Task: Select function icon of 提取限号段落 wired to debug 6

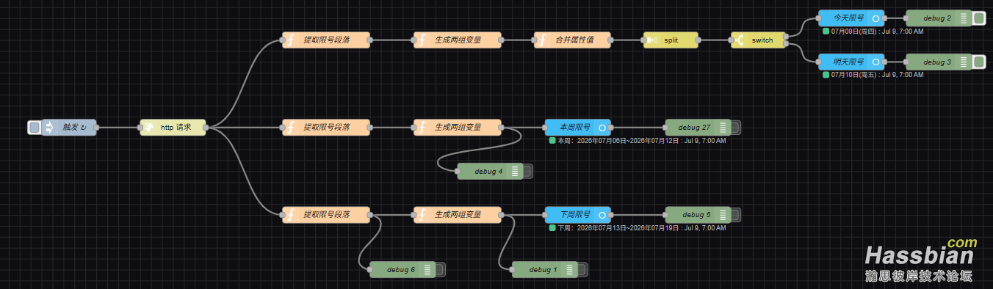Action: pyautogui.click(x=290, y=215)
